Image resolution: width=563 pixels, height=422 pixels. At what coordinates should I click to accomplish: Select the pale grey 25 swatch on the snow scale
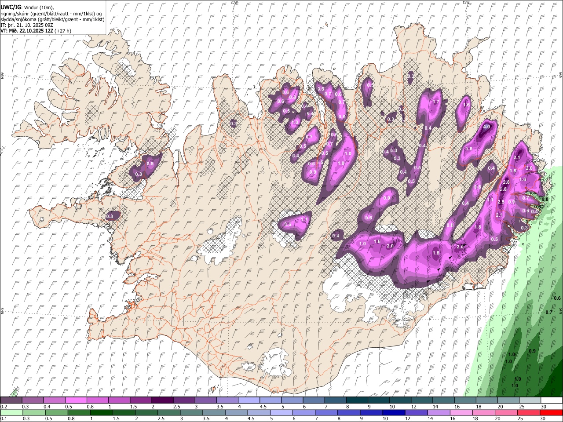point(530,400)
